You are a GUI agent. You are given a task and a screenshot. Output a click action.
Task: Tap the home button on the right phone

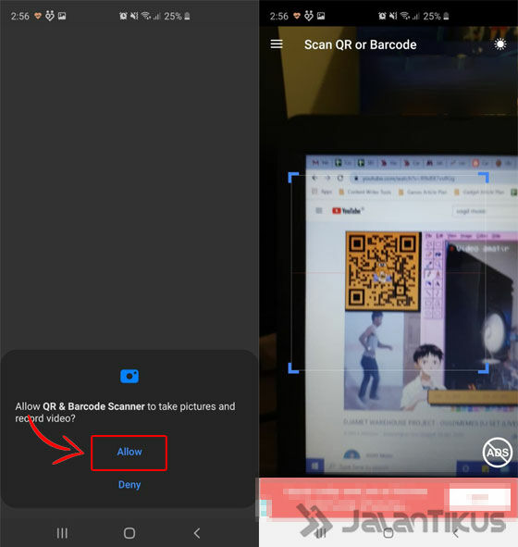coord(388,533)
